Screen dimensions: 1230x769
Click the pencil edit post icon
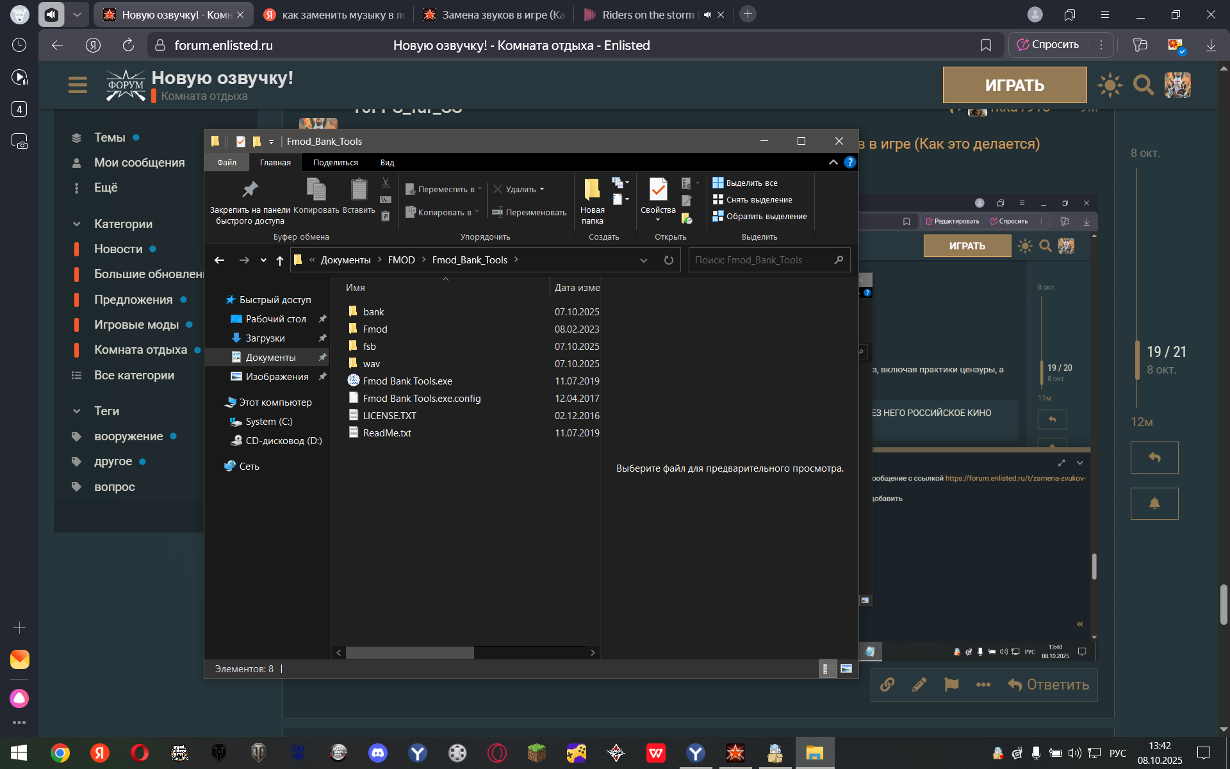pyautogui.click(x=919, y=684)
